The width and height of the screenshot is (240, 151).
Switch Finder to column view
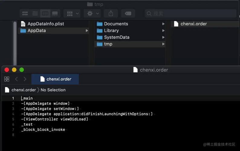point(45,14)
